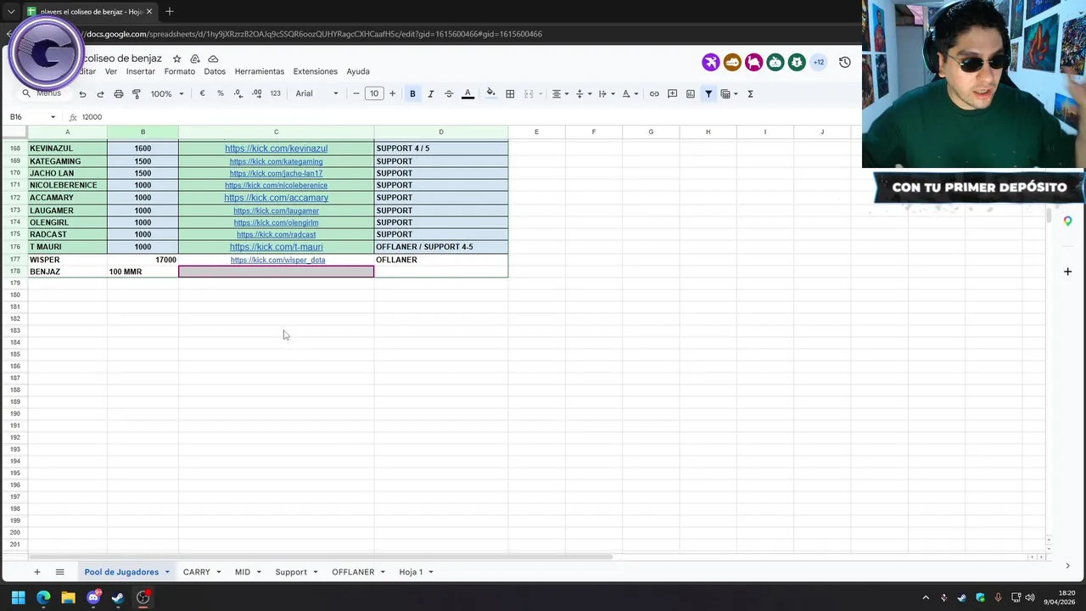1086x611 pixels.
Task: Change the text color
Action: pos(467,94)
